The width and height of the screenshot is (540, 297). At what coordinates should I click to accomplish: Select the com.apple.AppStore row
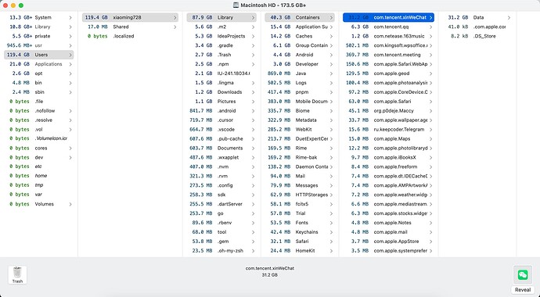pyautogui.click(x=388, y=242)
